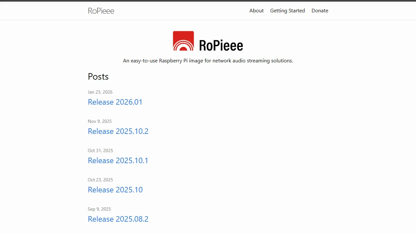Click the dark bar at the top edge

tap(208, 1)
